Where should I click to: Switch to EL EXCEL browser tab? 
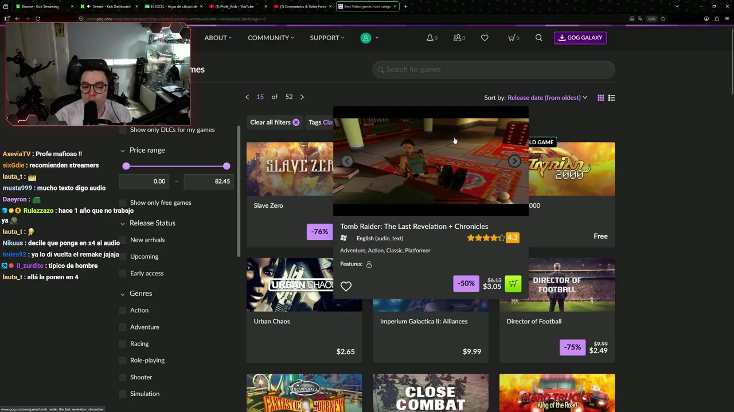[174, 6]
